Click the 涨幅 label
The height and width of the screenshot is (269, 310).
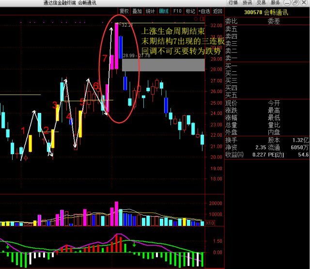232,118
